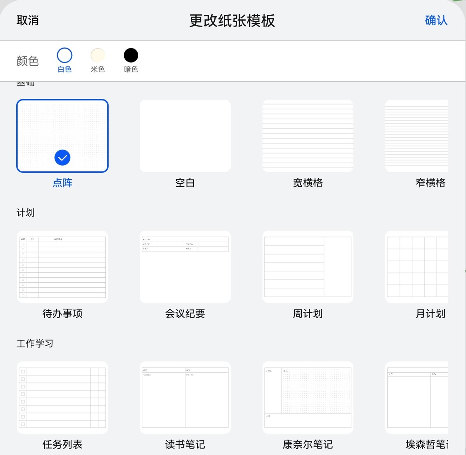The height and width of the screenshot is (455, 466).
Task: Select the 空白 blank paper template
Action: click(x=185, y=136)
